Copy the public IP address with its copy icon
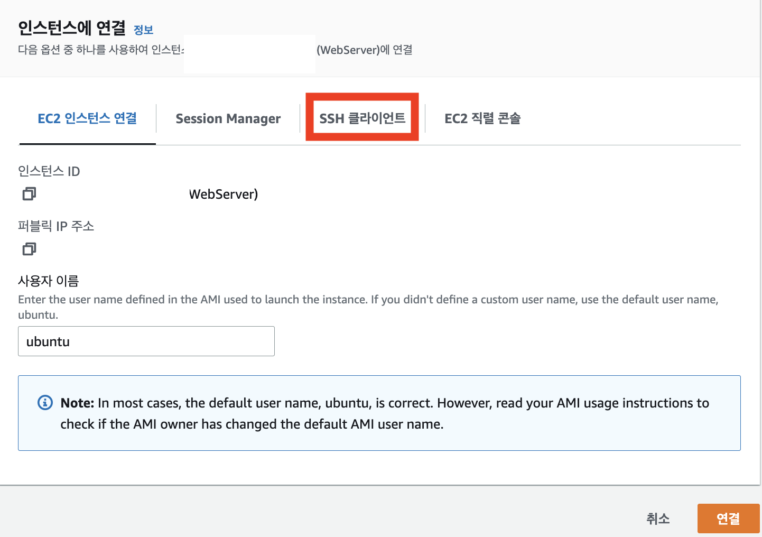762x537 pixels. 29,249
